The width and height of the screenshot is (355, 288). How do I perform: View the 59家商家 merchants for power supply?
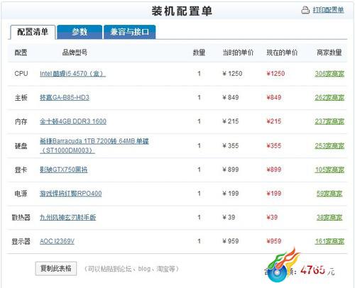point(329,194)
